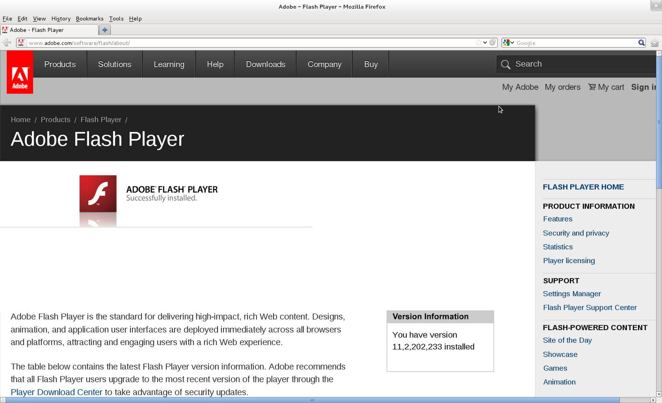Close the Firefox window
Image resolution: width=662 pixels, height=403 pixels.
click(656, 6)
